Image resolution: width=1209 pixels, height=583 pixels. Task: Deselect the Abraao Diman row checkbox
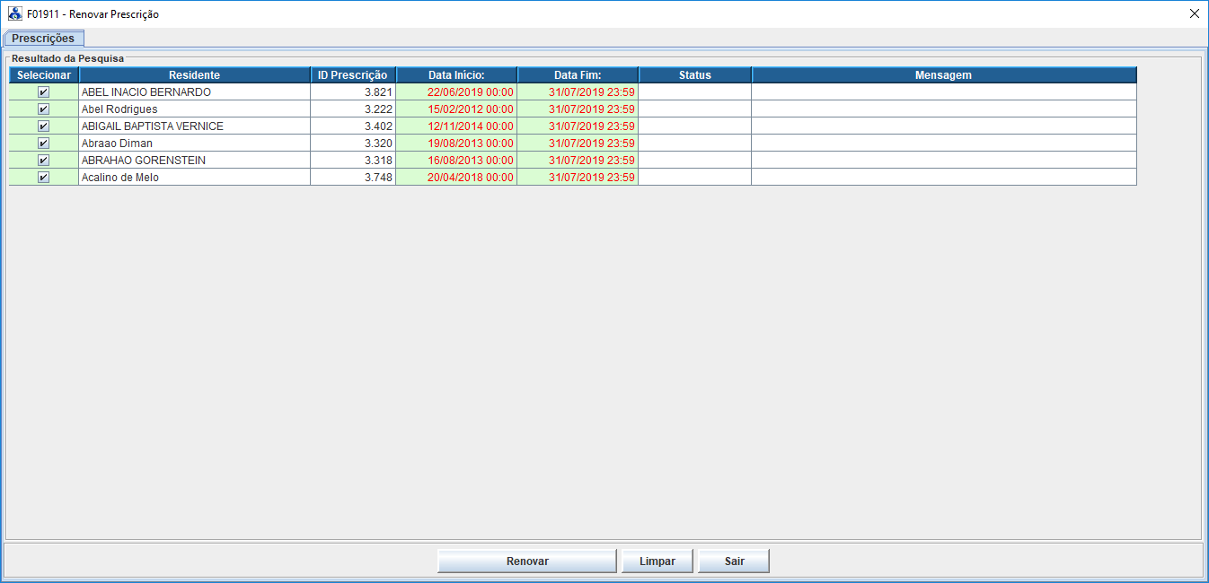tap(43, 144)
